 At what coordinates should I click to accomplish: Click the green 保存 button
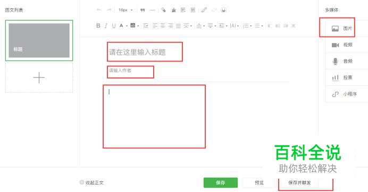220,182
